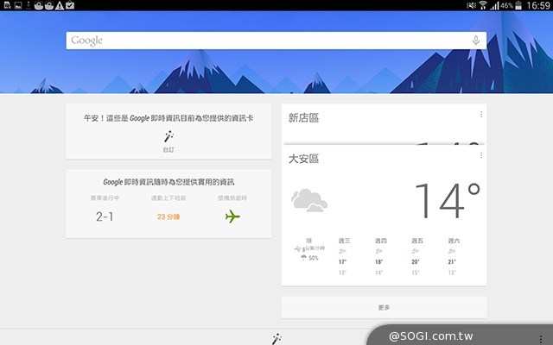553x345 pixels.
Task: Tap the magic wand 自訂 customize icon
Action: coord(168,136)
